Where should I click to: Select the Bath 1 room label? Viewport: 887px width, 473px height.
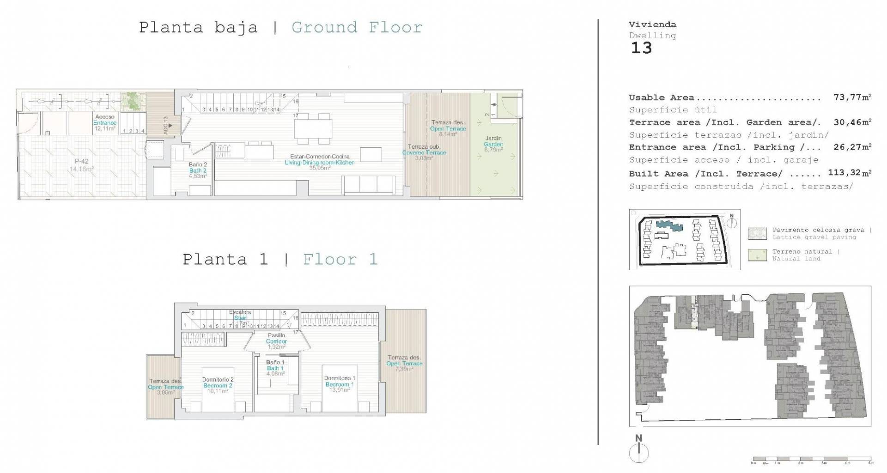click(x=275, y=368)
